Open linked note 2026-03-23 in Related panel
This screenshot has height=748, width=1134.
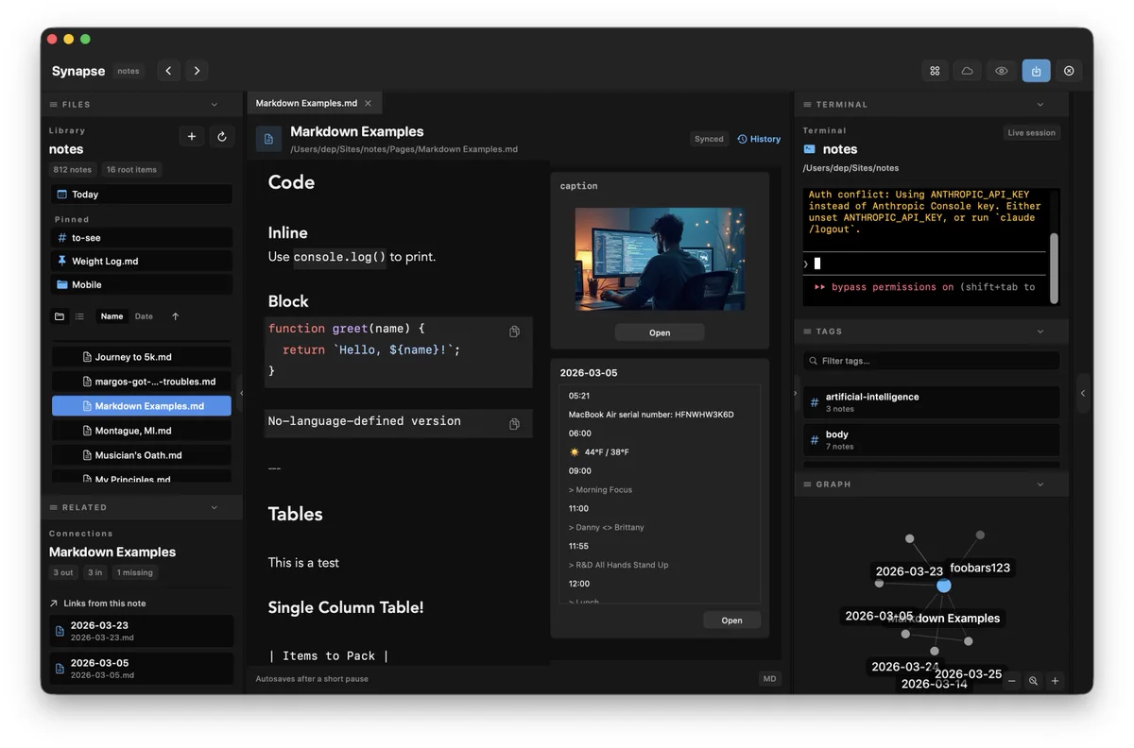(x=142, y=631)
